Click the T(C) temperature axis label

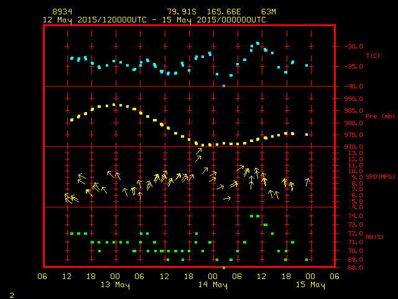click(373, 55)
